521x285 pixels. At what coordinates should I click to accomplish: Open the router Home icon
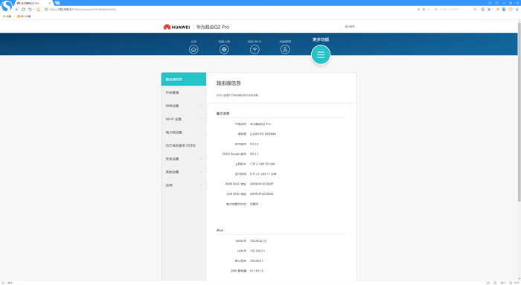tap(194, 49)
